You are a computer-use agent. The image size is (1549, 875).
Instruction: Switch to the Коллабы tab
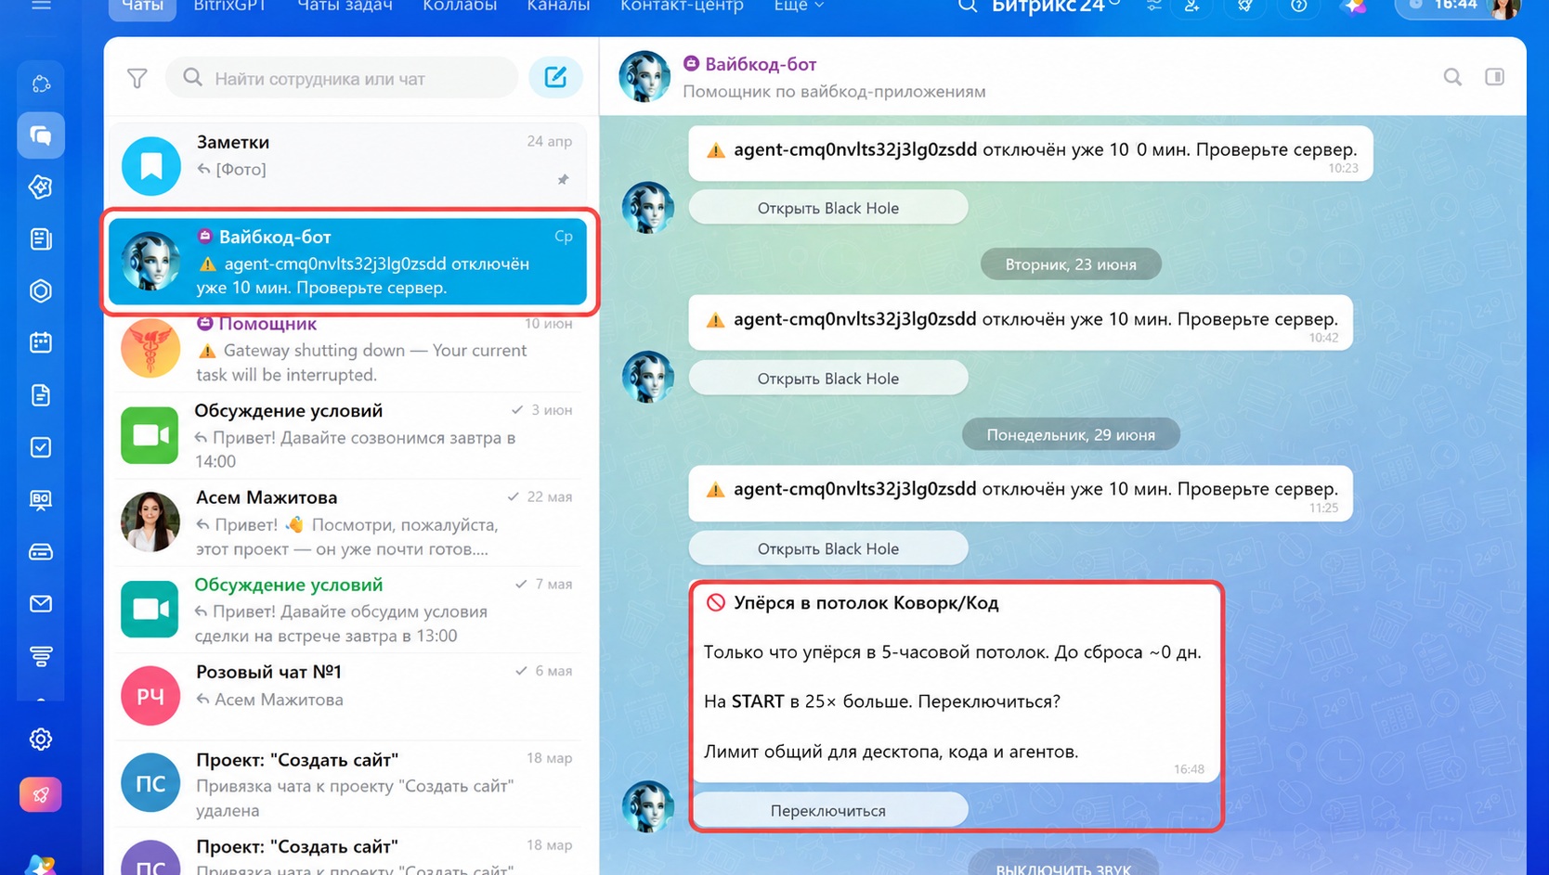460,6
